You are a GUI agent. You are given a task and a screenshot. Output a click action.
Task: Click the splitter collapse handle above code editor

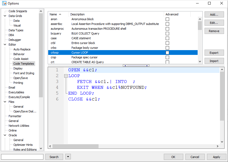tap(136, 65)
